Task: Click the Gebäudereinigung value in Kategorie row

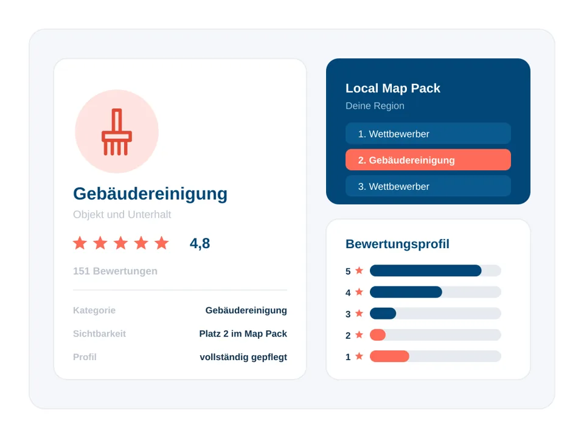Action: pos(246,310)
